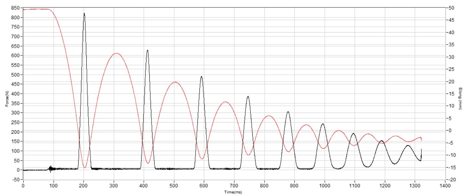
Task: Click the noisy black signal burst near 90 ms
Action: [50, 169]
